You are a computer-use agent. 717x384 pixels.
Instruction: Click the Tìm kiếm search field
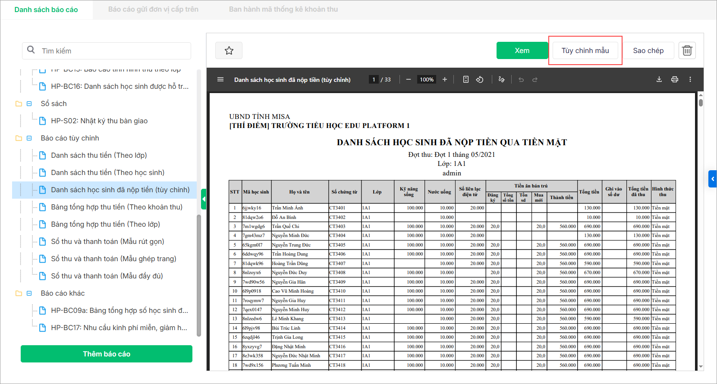(x=112, y=51)
